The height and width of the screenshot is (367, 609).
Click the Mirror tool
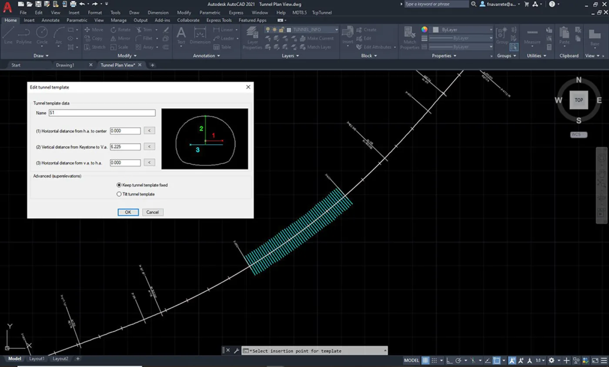pos(120,38)
